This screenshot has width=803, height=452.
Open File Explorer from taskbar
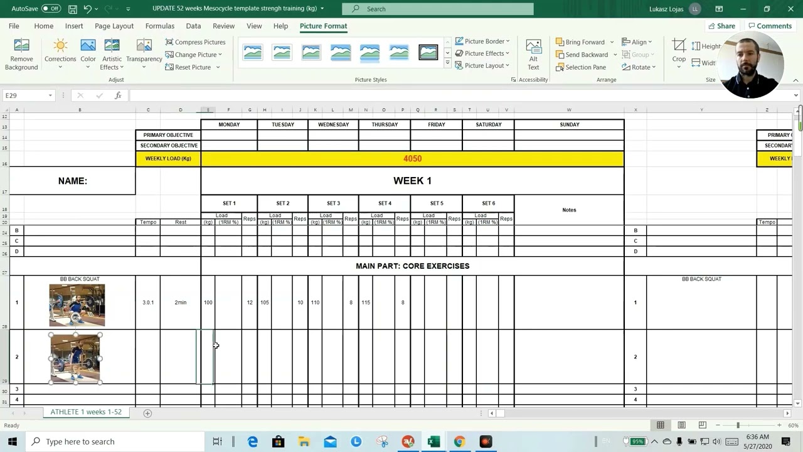(304, 441)
